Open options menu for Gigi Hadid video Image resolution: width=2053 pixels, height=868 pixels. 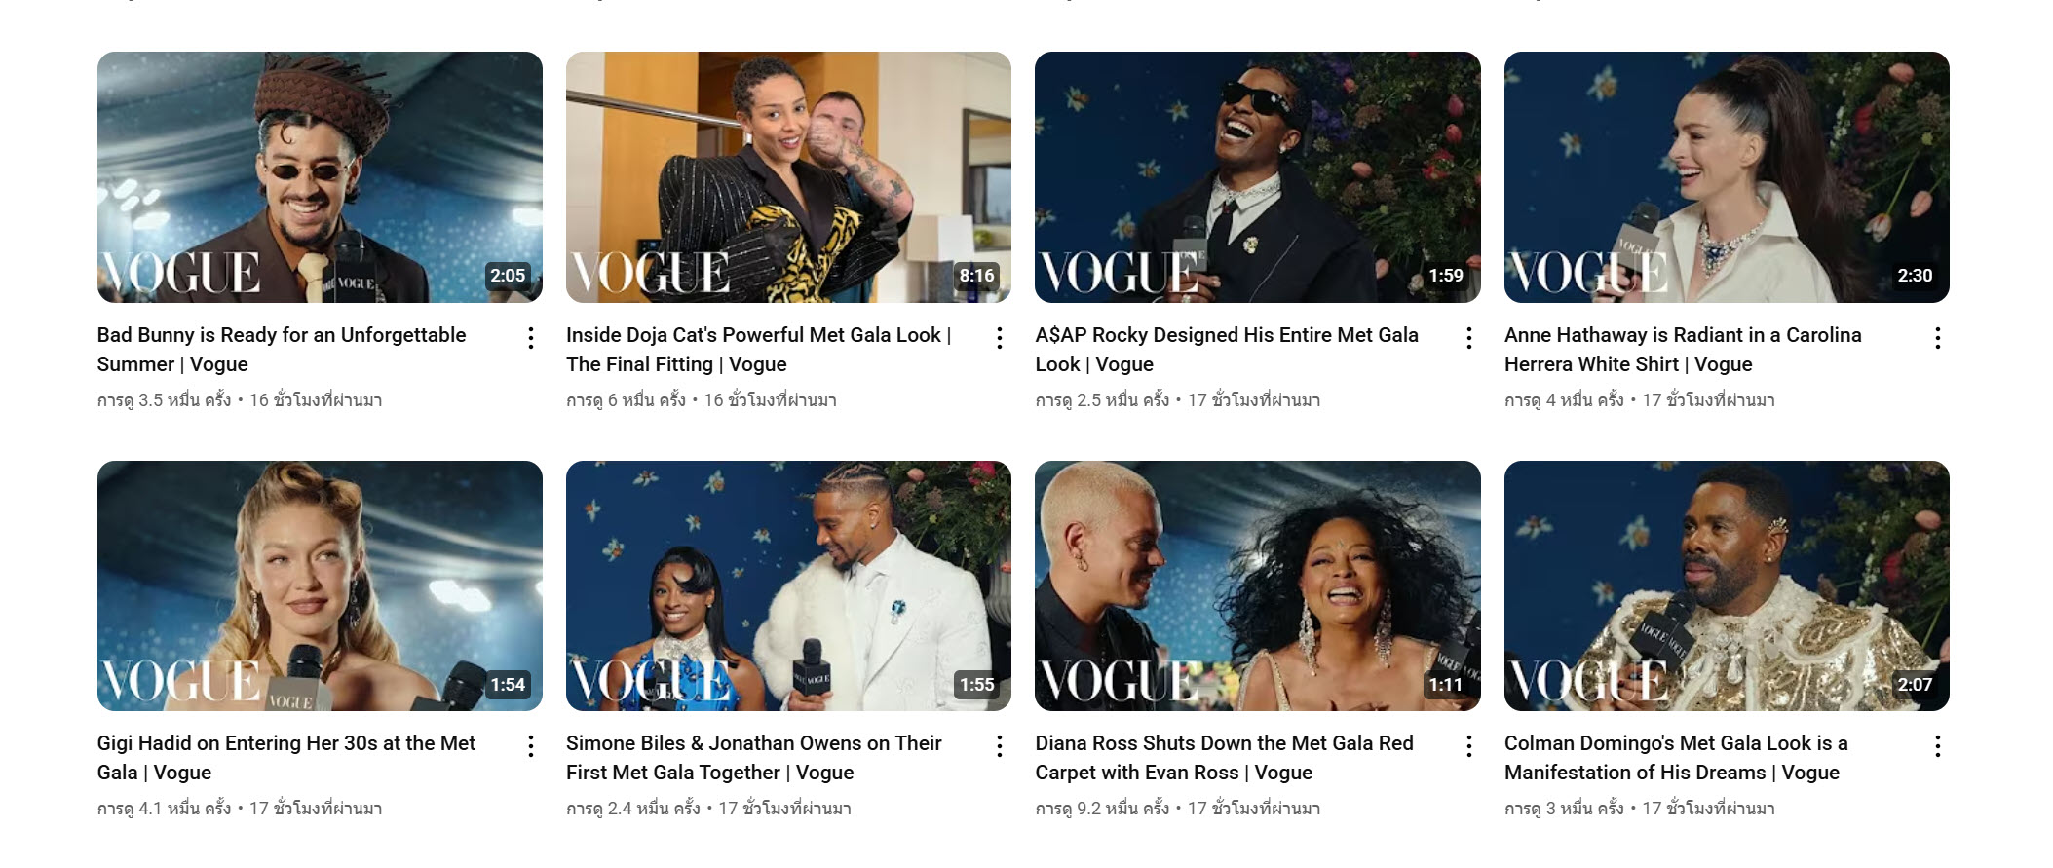(x=530, y=746)
